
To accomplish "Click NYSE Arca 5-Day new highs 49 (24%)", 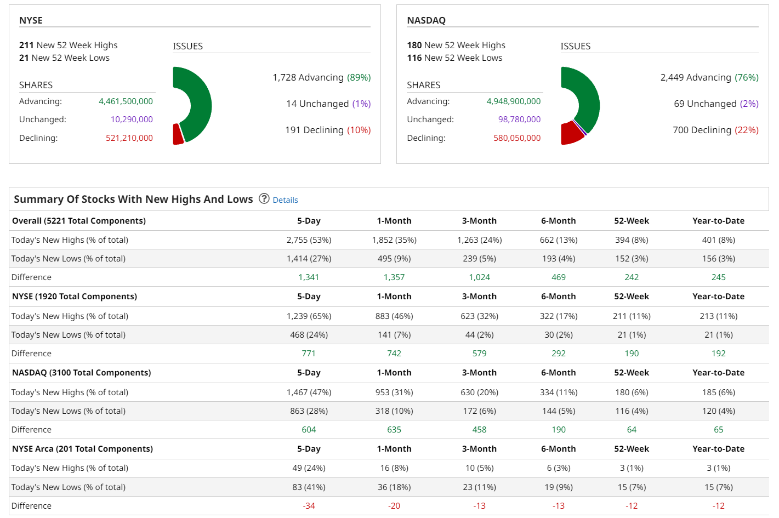I will (309, 468).
